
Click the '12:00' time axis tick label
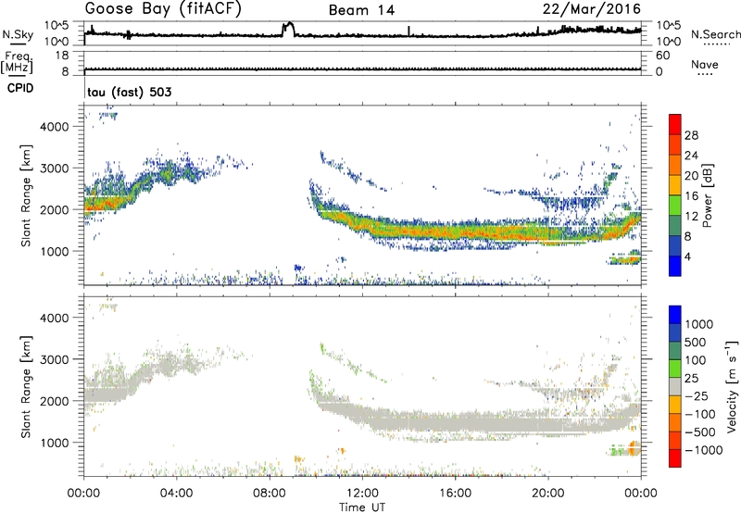point(362,494)
